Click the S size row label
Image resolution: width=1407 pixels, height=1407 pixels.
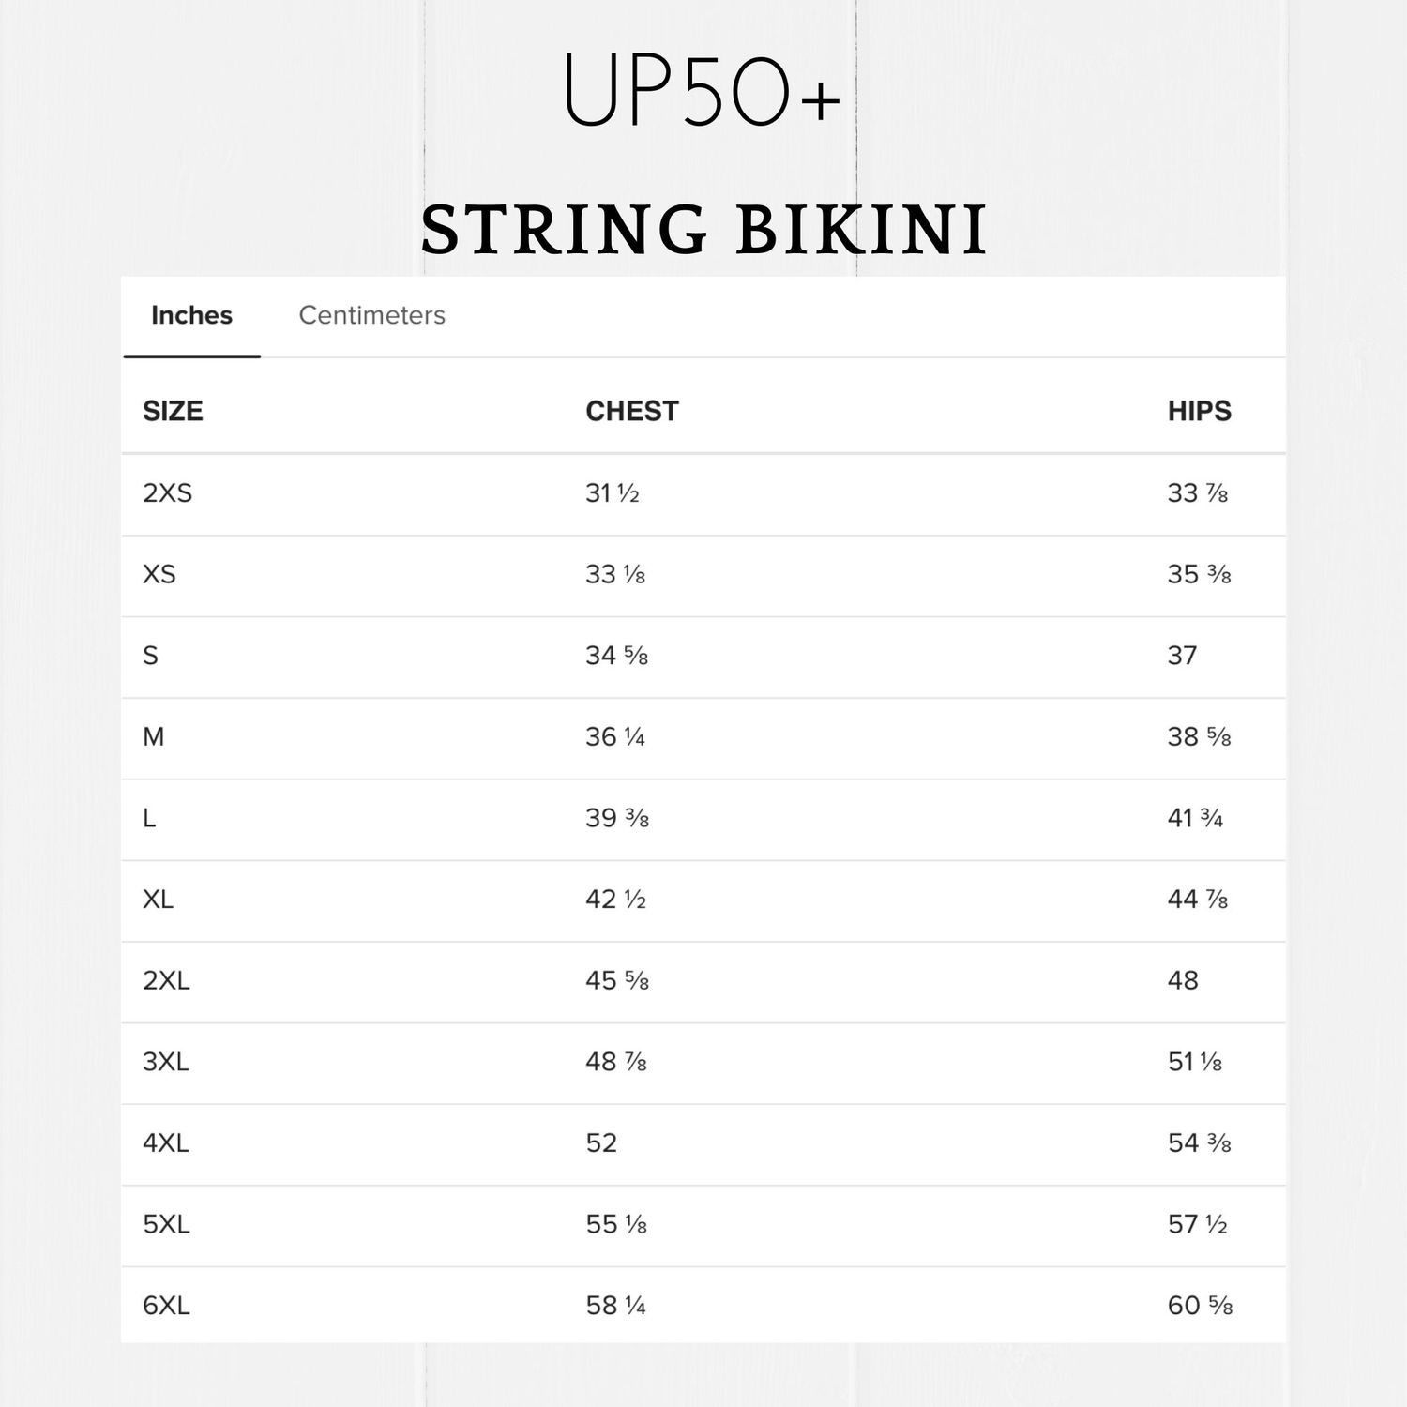click(x=150, y=656)
